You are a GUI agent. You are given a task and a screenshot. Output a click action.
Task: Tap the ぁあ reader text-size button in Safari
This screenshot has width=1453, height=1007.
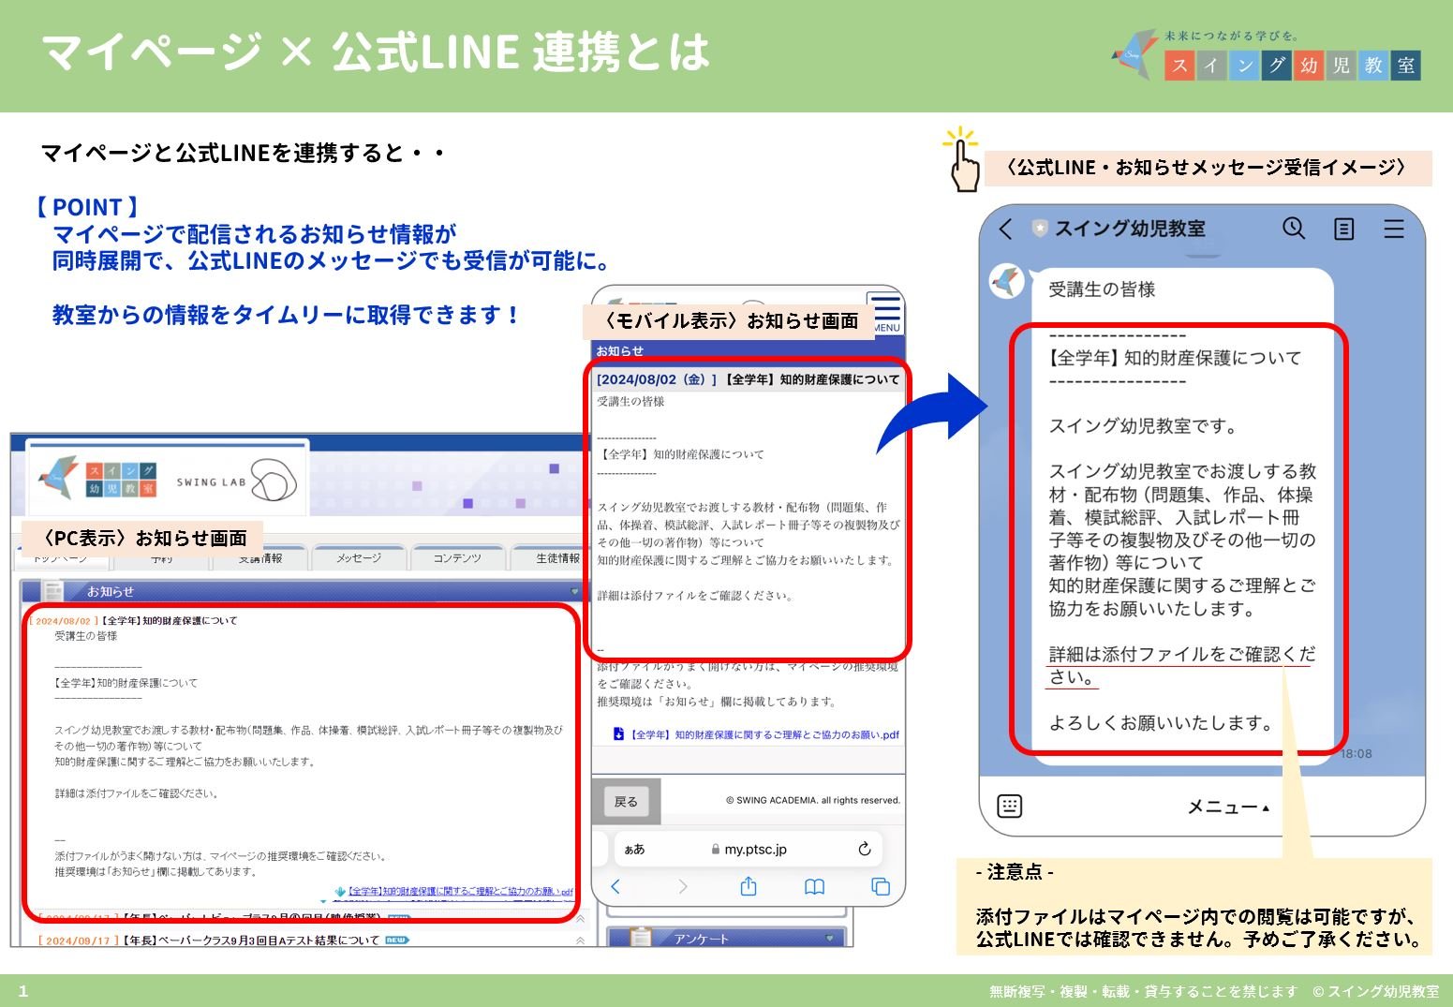tap(634, 849)
